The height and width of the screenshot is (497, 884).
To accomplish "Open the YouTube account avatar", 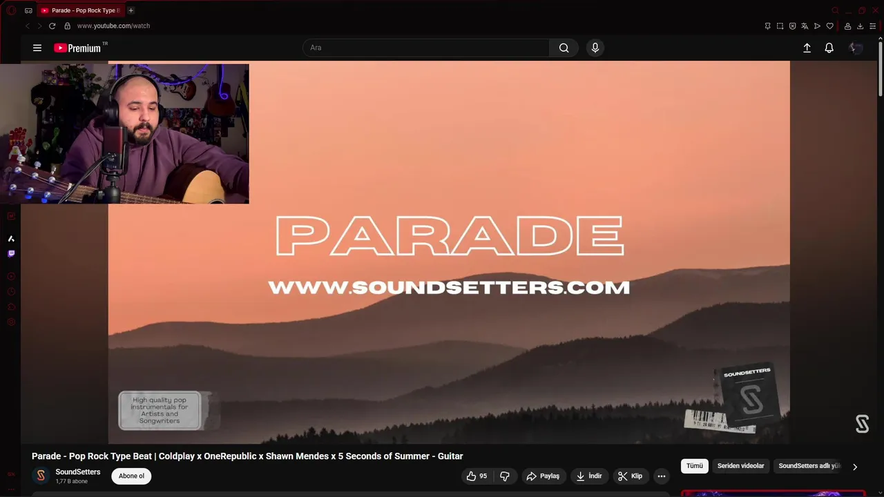I will [x=856, y=48].
